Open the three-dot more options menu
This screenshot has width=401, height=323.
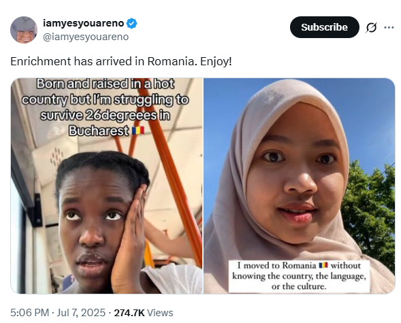tap(389, 27)
